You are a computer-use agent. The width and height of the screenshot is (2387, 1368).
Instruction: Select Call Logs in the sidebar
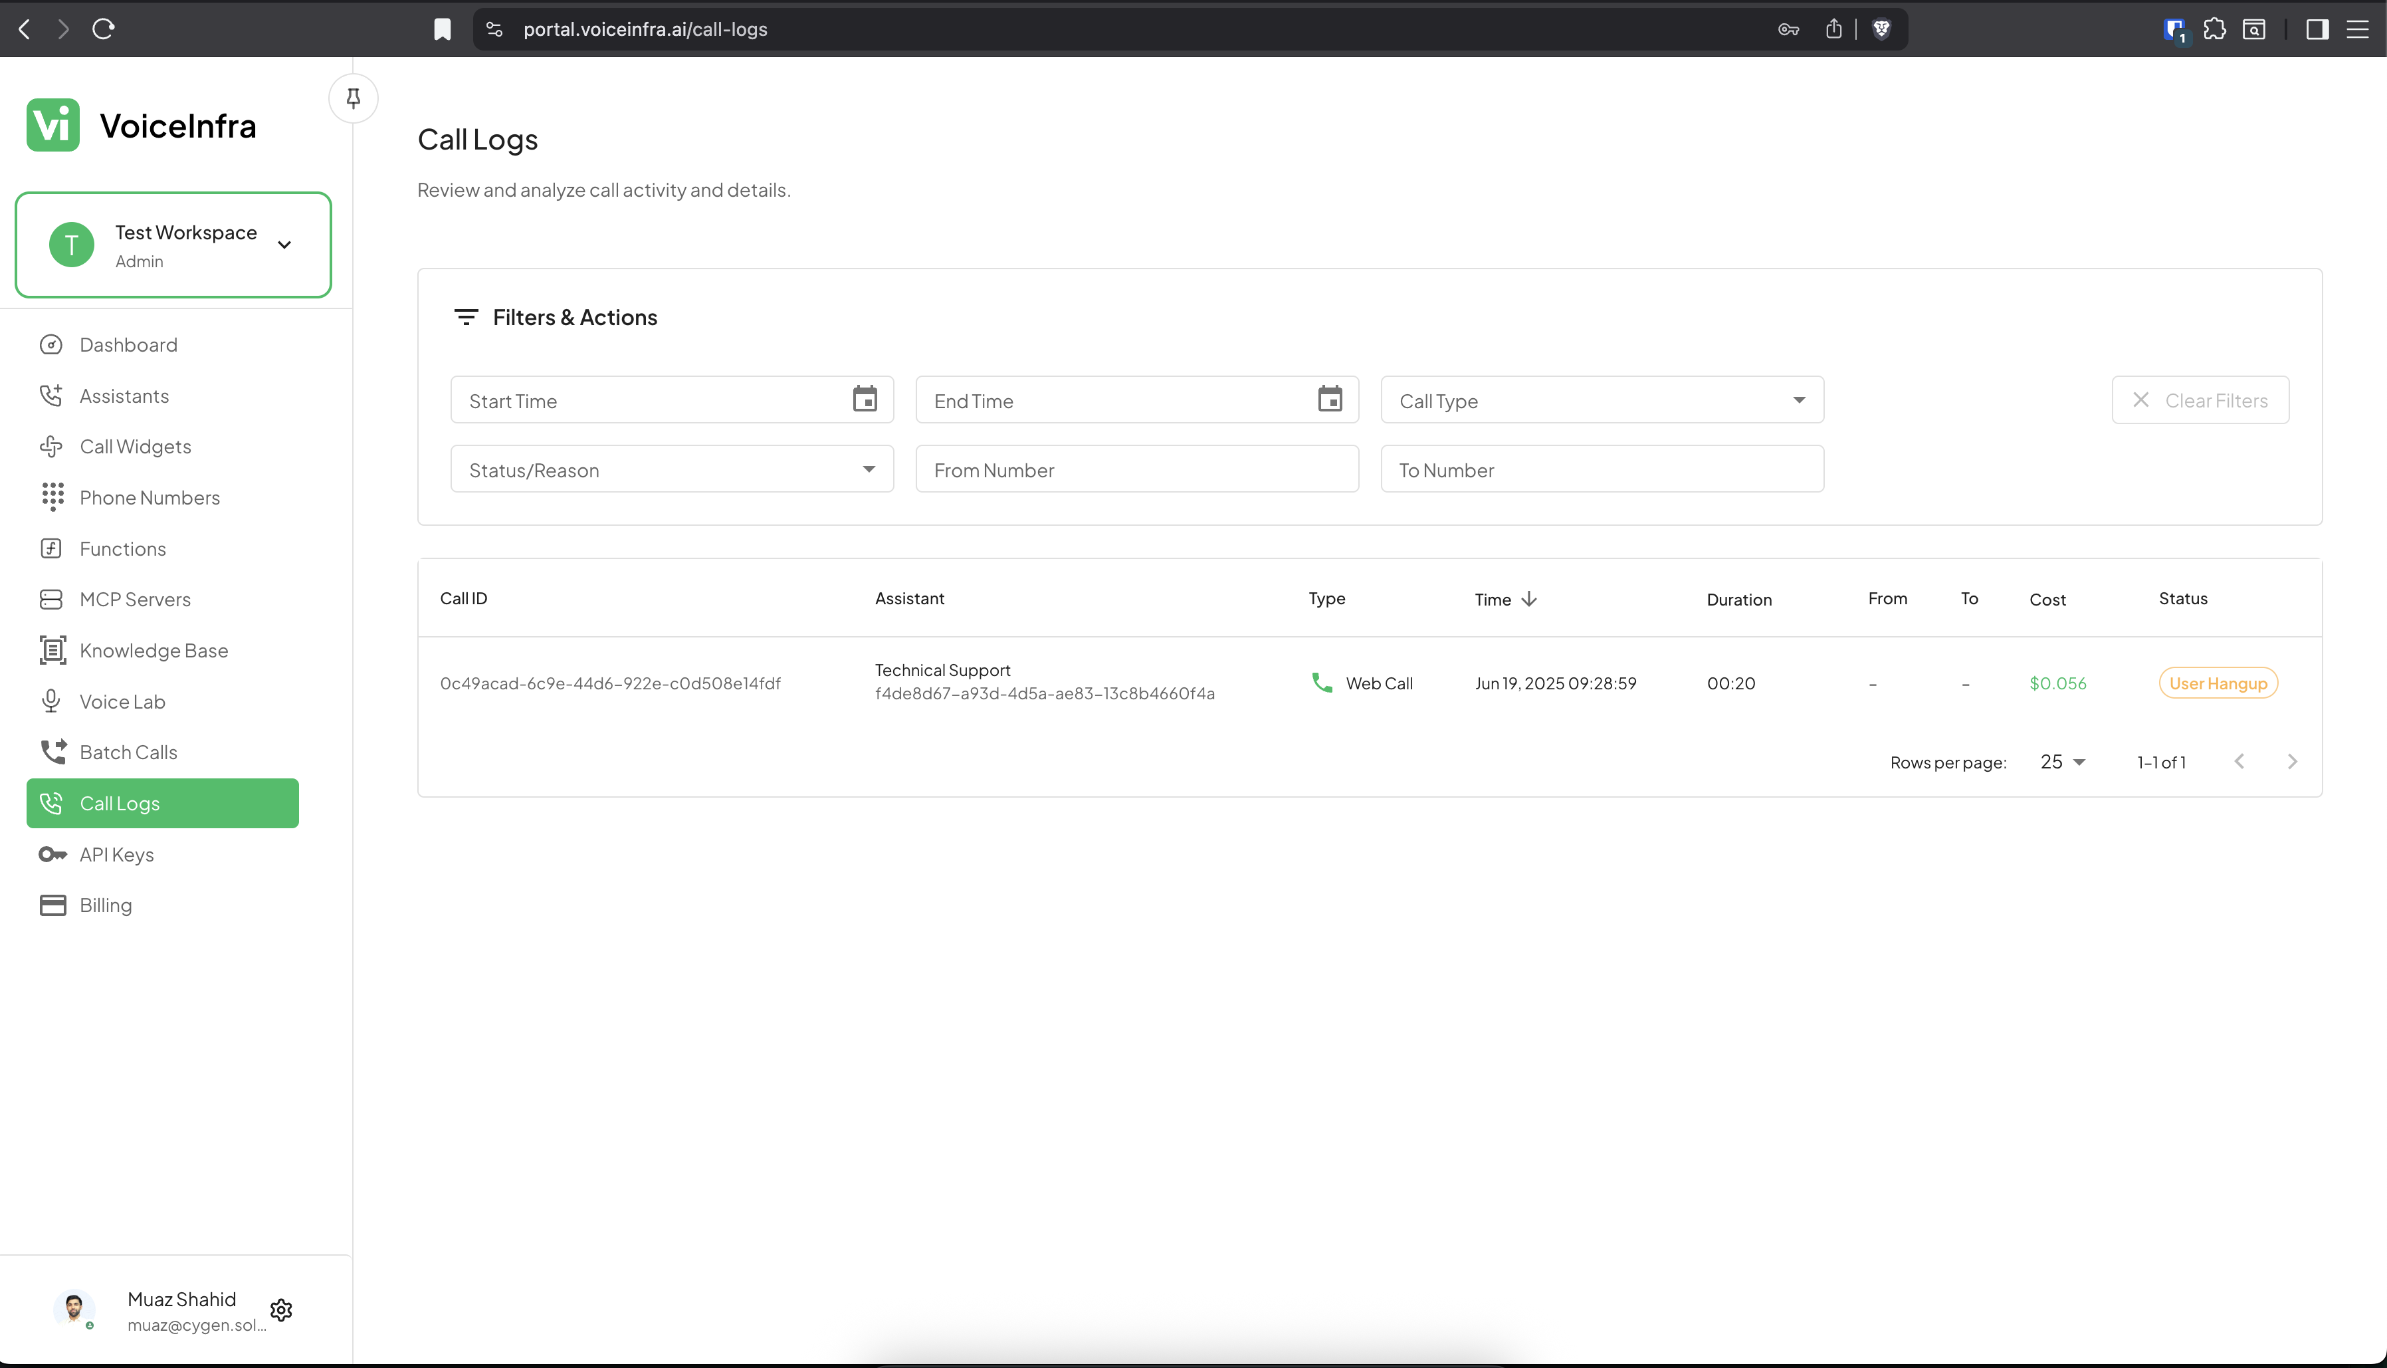(x=162, y=804)
